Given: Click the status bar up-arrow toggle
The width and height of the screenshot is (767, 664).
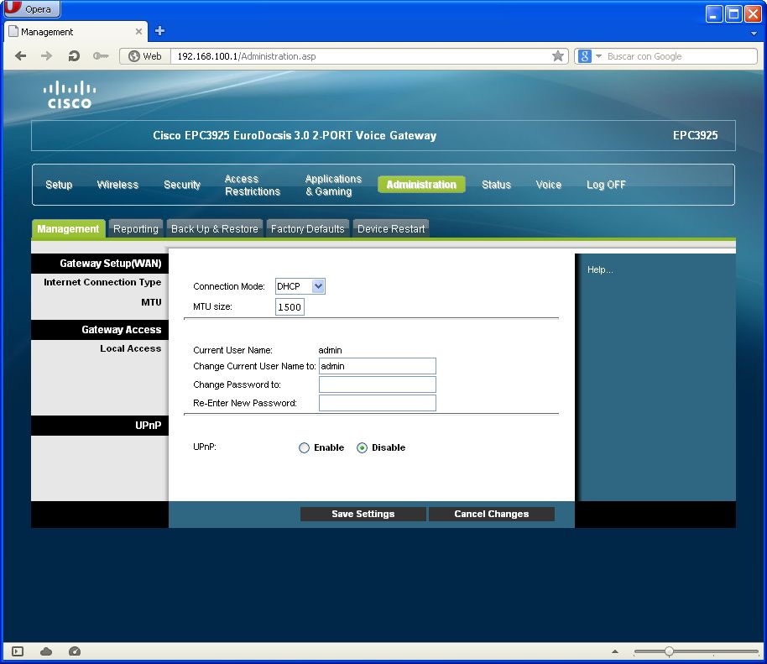Looking at the screenshot, I should click(615, 651).
